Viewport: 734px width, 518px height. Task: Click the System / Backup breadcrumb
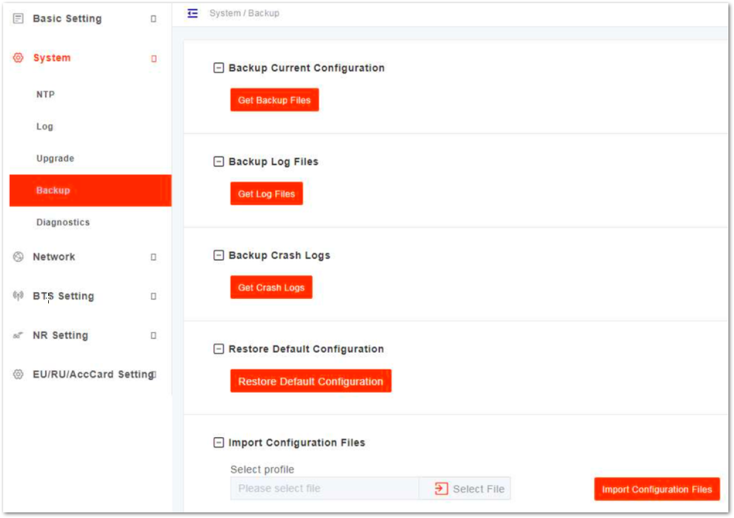coord(244,13)
